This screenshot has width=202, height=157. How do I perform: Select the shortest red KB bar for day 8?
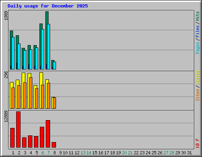(x=54, y=145)
